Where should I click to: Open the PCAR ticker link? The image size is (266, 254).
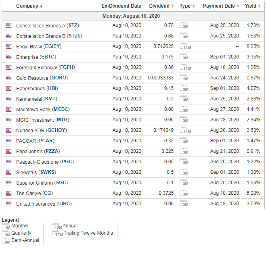[x=46, y=141]
